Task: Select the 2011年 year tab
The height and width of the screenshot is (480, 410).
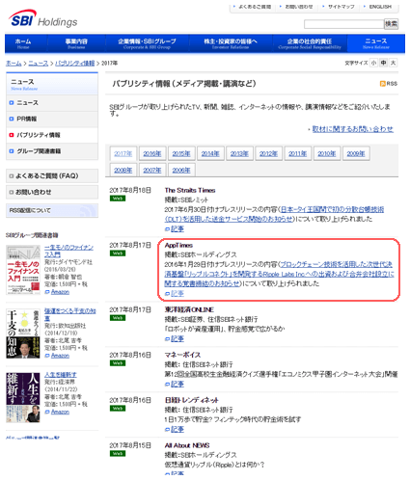Action: [298, 153]
